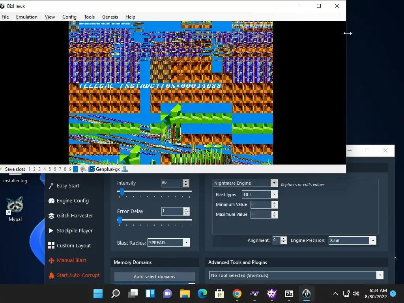The width and height of the screenshot is (404, 303).
Task: Open the Help menu
Action: tap(130, 17)
